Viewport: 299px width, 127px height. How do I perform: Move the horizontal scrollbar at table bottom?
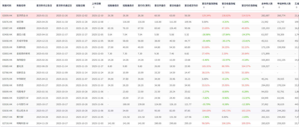[55, 126]
